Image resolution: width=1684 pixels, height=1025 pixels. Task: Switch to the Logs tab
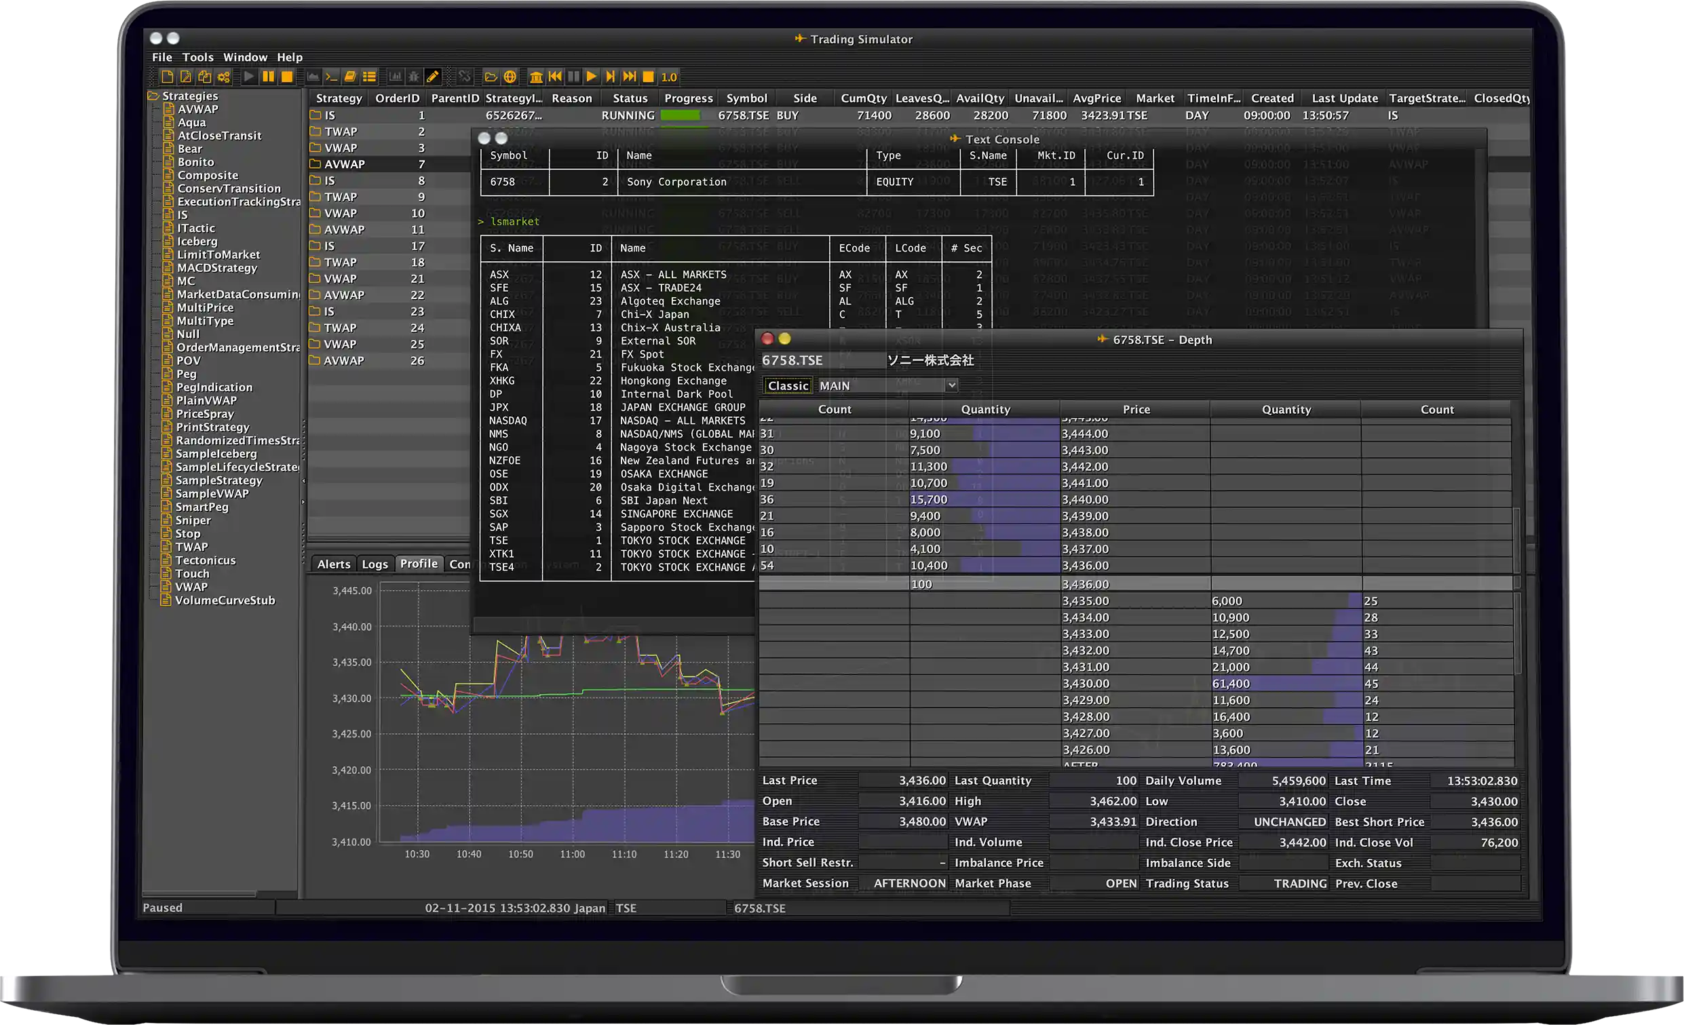pos(375,564)
